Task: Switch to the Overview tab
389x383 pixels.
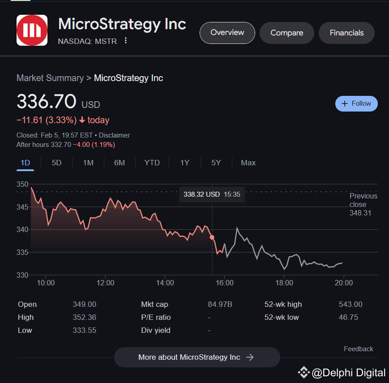Action: pyautogui.click(x=227, y=33)
